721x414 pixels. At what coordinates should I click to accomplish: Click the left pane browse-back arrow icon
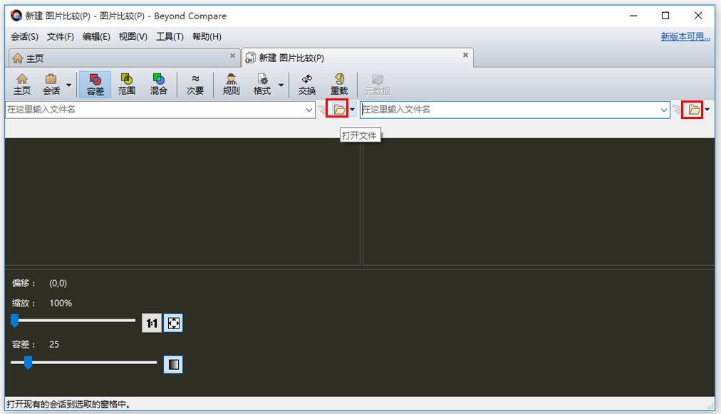322,110
